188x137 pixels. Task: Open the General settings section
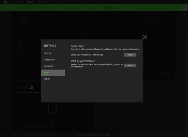tap(48, 53)
